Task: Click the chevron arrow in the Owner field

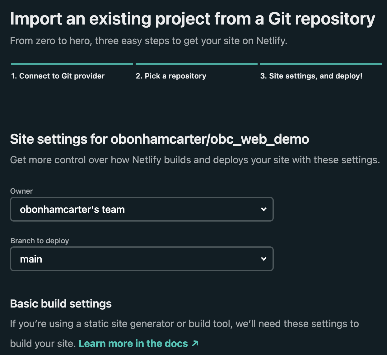Action: (x=264, y=209)
